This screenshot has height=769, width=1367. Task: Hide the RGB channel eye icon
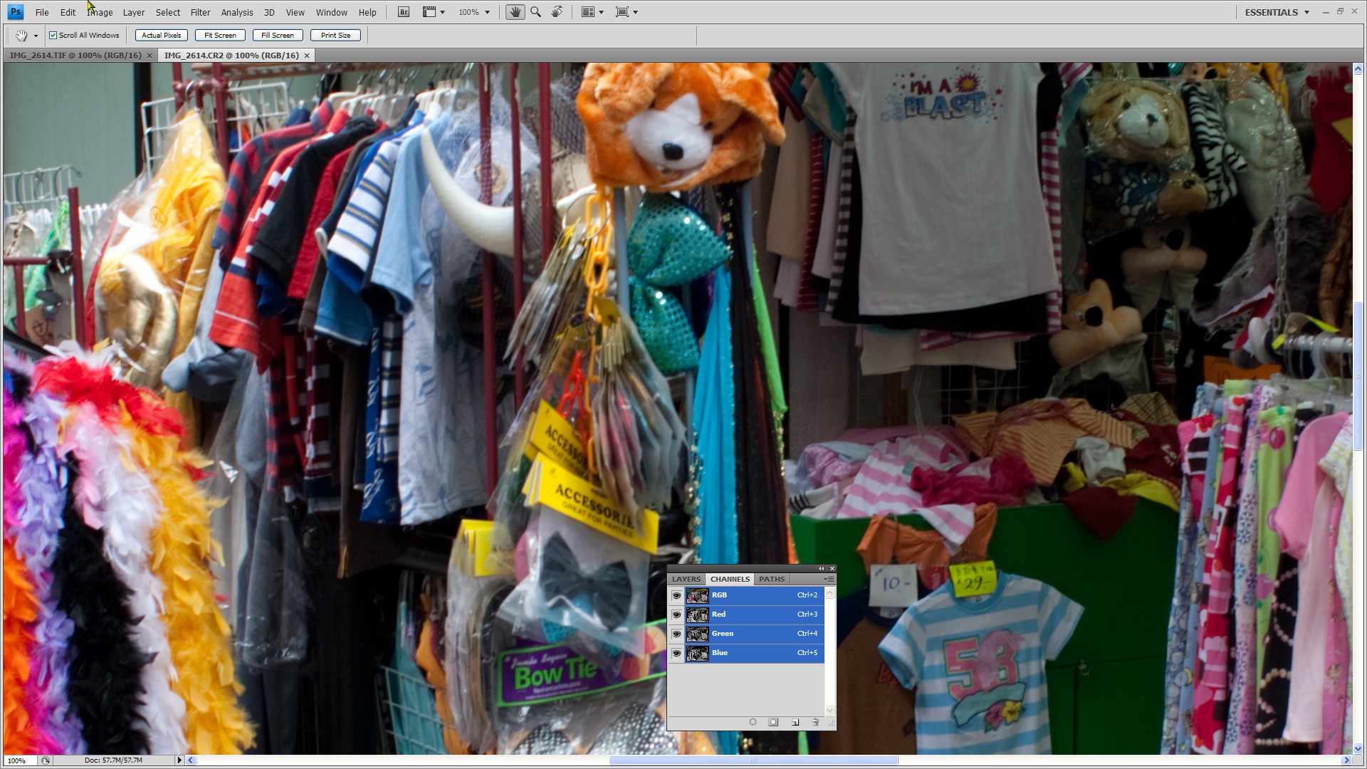(x=676, y=595)
